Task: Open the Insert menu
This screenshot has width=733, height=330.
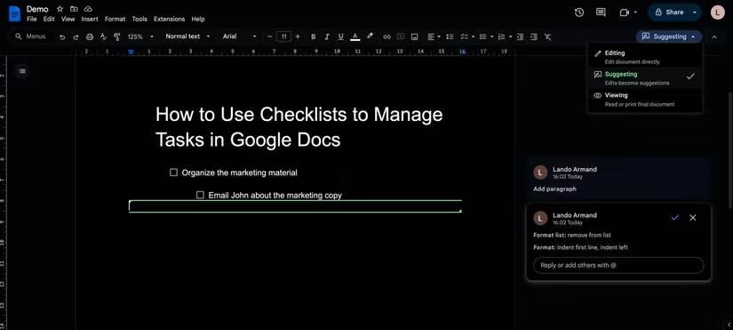Action: (x=90, y=20)
